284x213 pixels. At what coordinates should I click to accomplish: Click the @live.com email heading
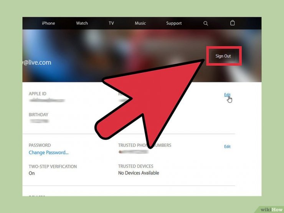(37, 63)
